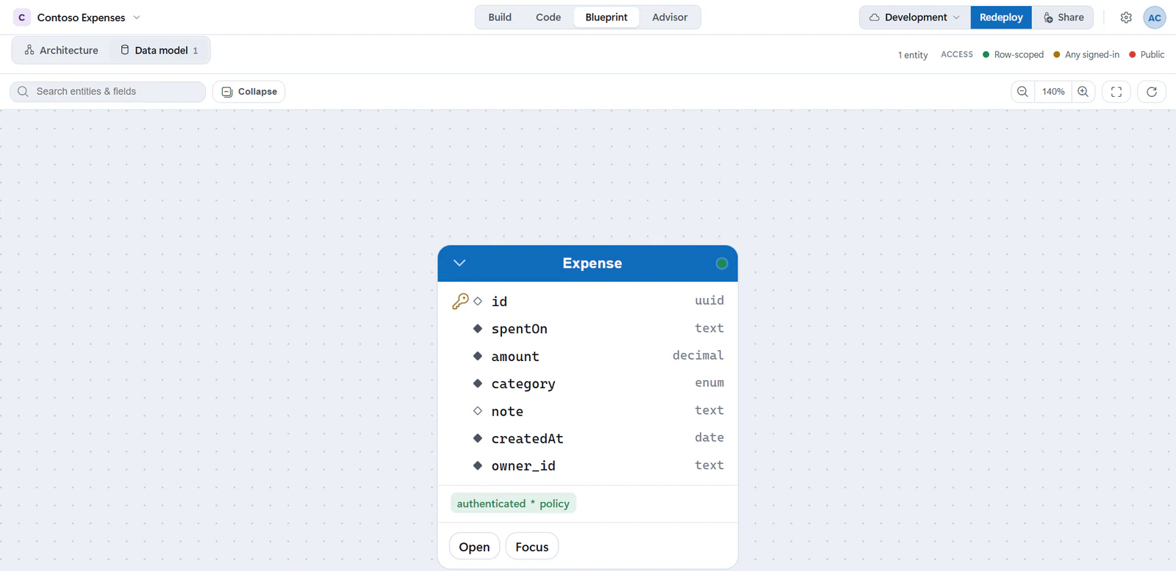Click the Any signed-in legend entry
Viewport: 1176px width, 571px height.
1086,54
